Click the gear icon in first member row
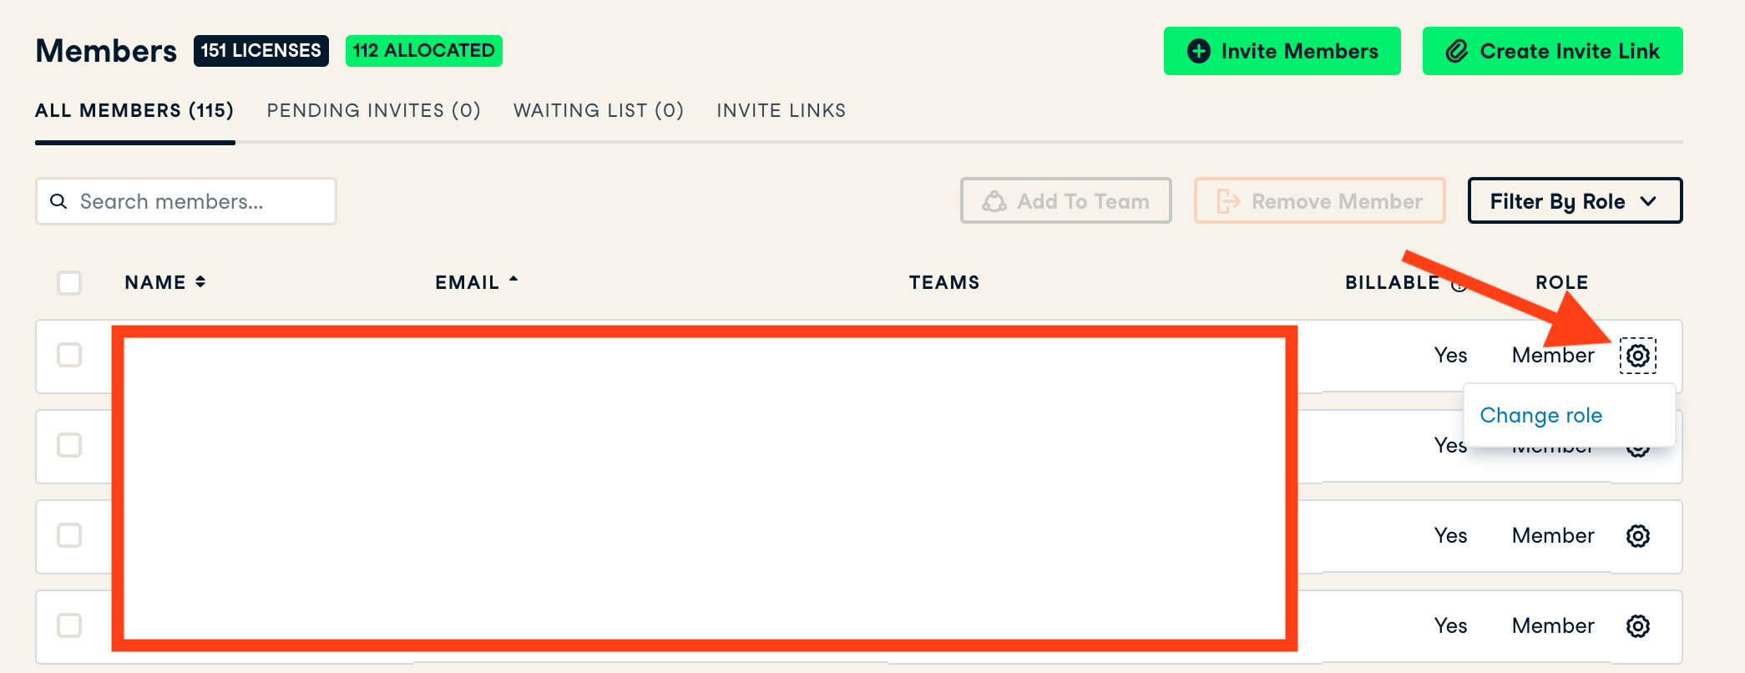The image size is (1745, 673). coord(1637,356)
